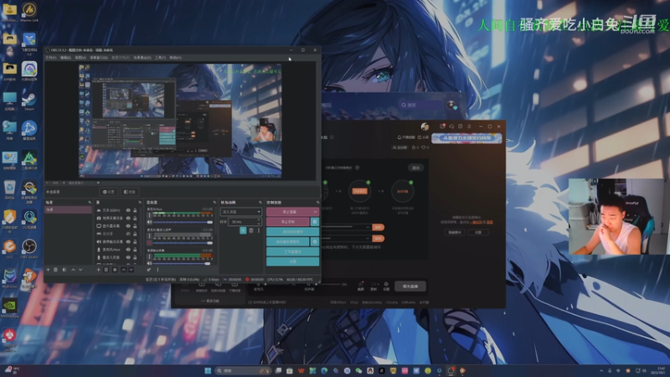Viewport: 670px width, 377px height.
Task: Click the stop streaming button in OBS
Action: coord(289,212)
